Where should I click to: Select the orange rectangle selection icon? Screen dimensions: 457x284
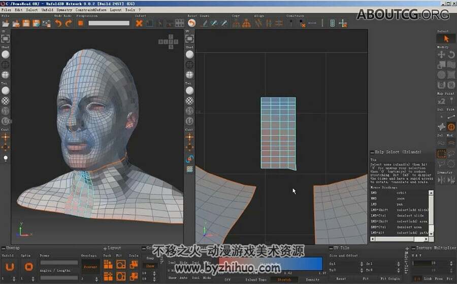coord(441,154)
